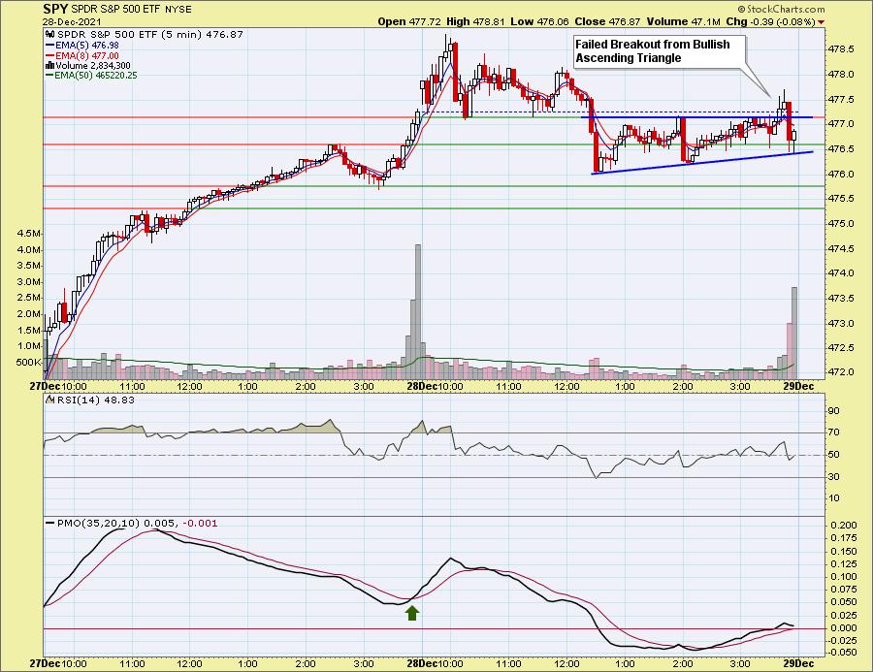
Task: Click the 475.0 price axis label
Action: (841, 224)
